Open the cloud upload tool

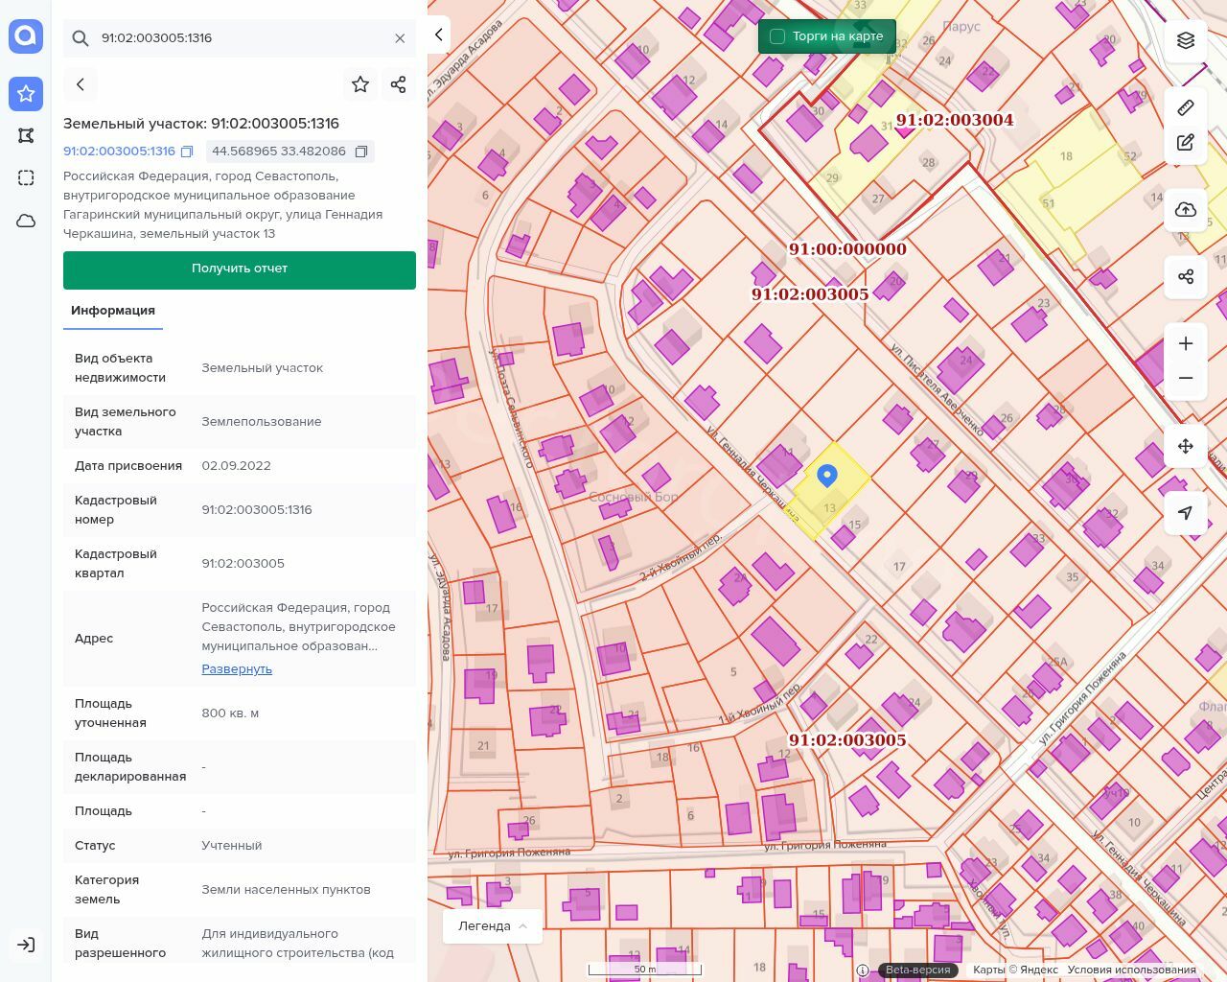pos(1186,210)
